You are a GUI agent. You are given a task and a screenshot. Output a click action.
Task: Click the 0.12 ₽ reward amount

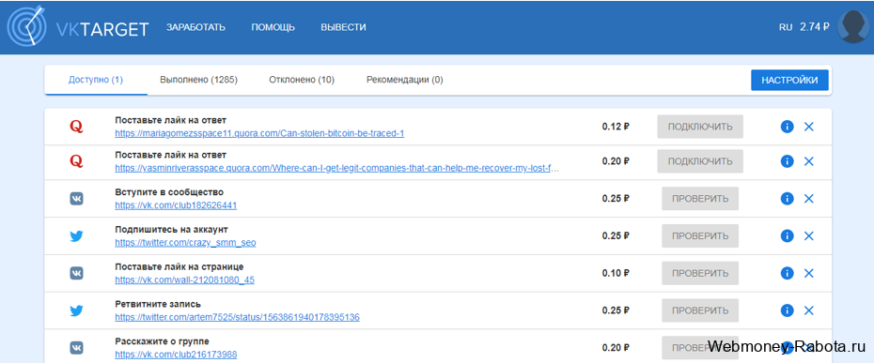pyautogui.click(x=616, y=127)
